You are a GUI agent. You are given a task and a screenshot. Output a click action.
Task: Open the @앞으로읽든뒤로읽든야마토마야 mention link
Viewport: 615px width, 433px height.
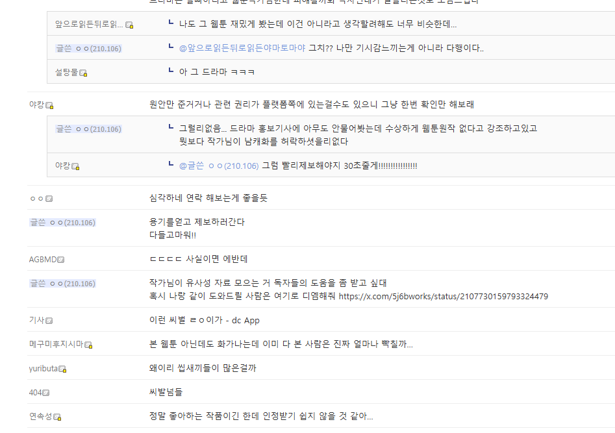coord(242,48)
